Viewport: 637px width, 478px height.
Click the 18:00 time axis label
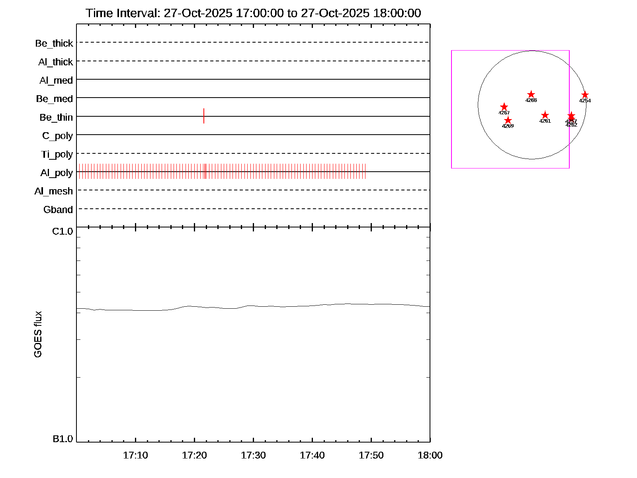pyautogui.click(x=430, y=455)
